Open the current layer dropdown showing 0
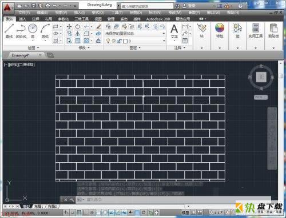286x218 pixels. (x=135, y=41)
